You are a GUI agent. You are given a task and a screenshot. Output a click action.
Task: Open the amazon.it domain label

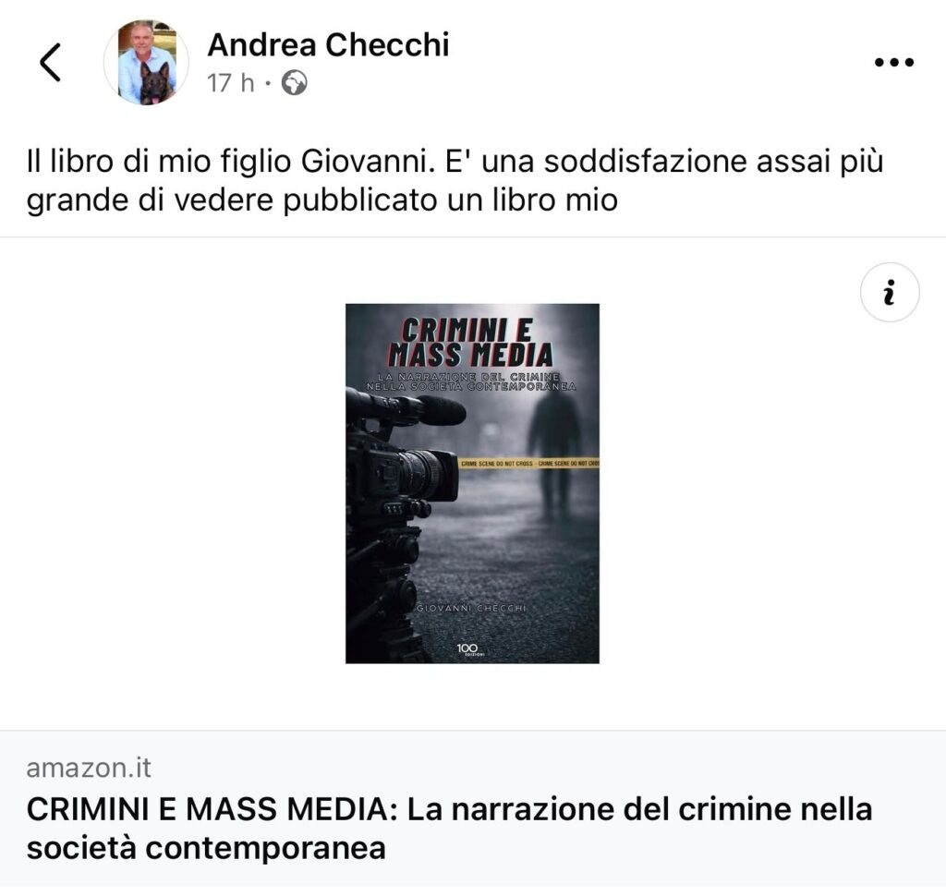point(89,768)
